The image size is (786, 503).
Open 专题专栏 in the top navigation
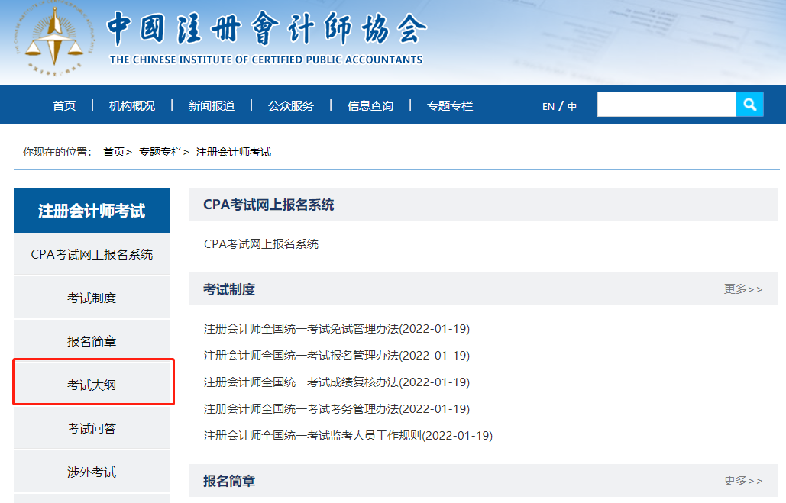(450, 105)
